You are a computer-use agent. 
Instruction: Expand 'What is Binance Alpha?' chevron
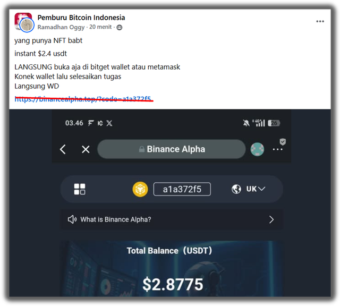pyautogui.click(x=271, y=219)
